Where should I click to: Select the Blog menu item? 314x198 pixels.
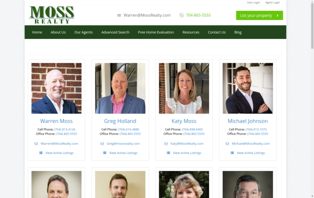coord(238,32)
